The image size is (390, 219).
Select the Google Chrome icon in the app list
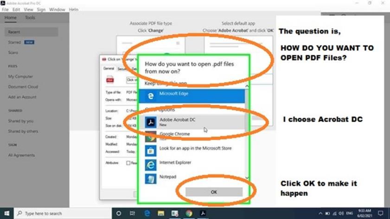(151, 136)
